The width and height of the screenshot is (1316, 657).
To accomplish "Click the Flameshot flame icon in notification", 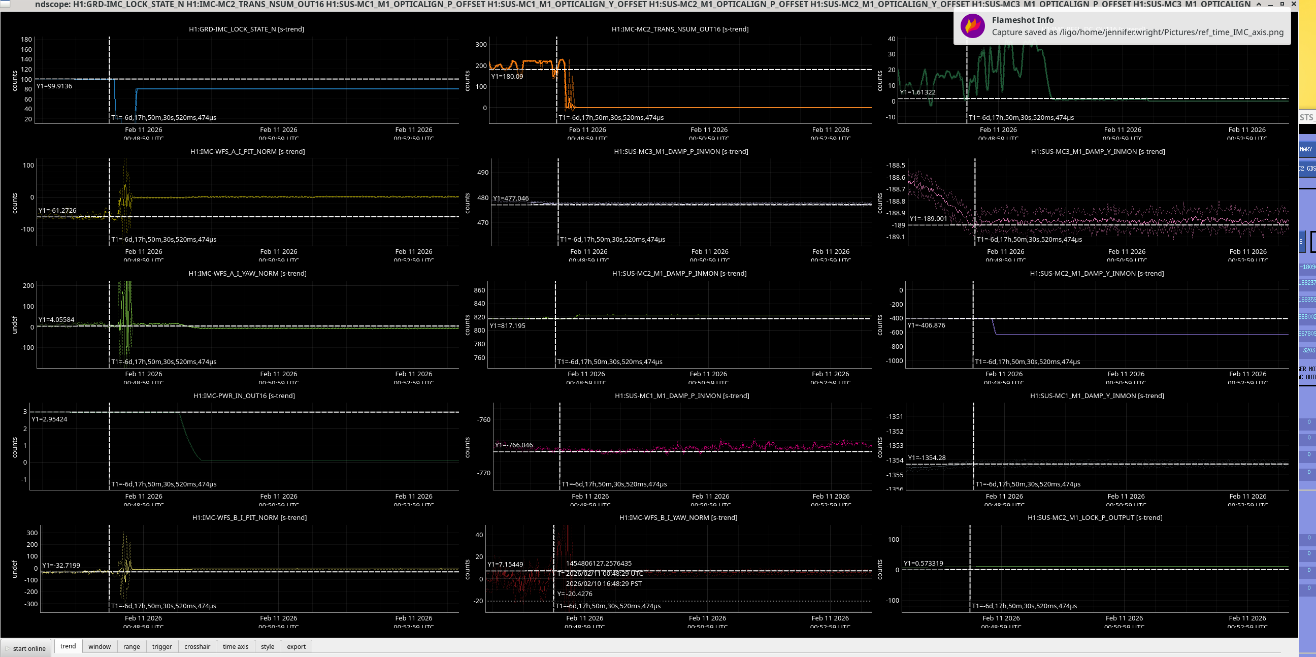I will 972,25.
